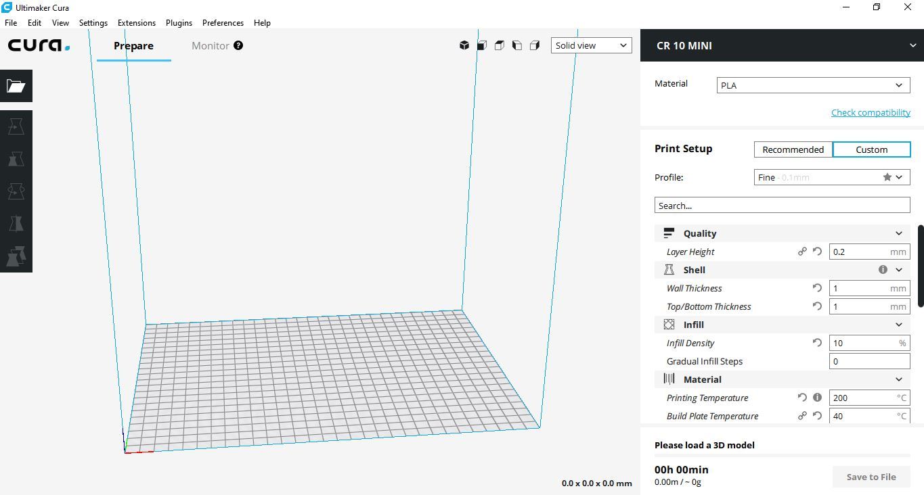This screenshot has height=495, width=924.
Task: Open a file using the folder icon
Action: [x=15, y=86]
